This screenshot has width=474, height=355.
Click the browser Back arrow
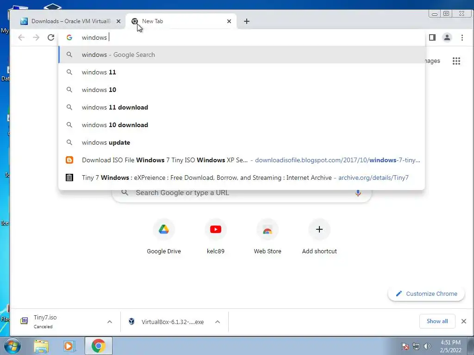click(x=21, y=37)
